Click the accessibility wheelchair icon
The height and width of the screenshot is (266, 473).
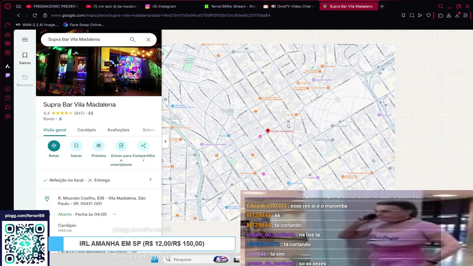(x=61, y=119)
